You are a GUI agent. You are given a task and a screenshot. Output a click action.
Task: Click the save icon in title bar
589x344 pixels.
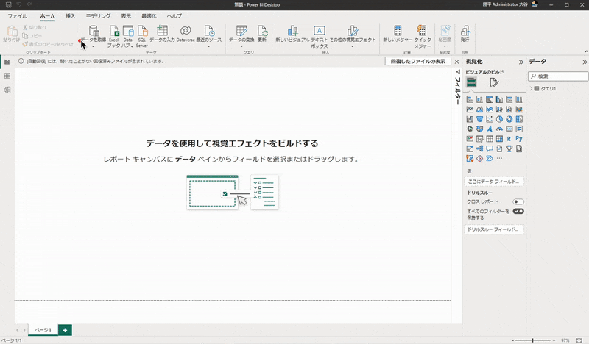click(9, 5)
